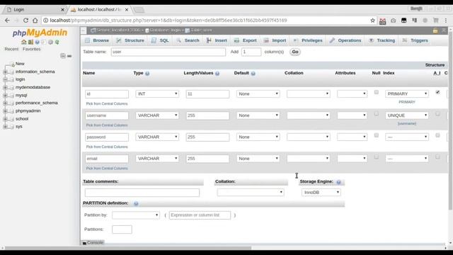The image size is (453, 255).
Task: Open Chrome's three-dot menu
Action: [446, 21]
